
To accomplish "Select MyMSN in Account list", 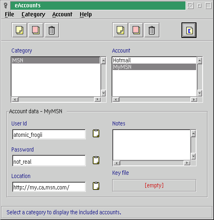I will coord(155,67).
